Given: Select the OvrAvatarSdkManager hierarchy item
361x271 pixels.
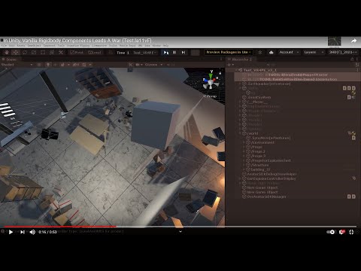Looking at the screenshot, I should (266, 196).
